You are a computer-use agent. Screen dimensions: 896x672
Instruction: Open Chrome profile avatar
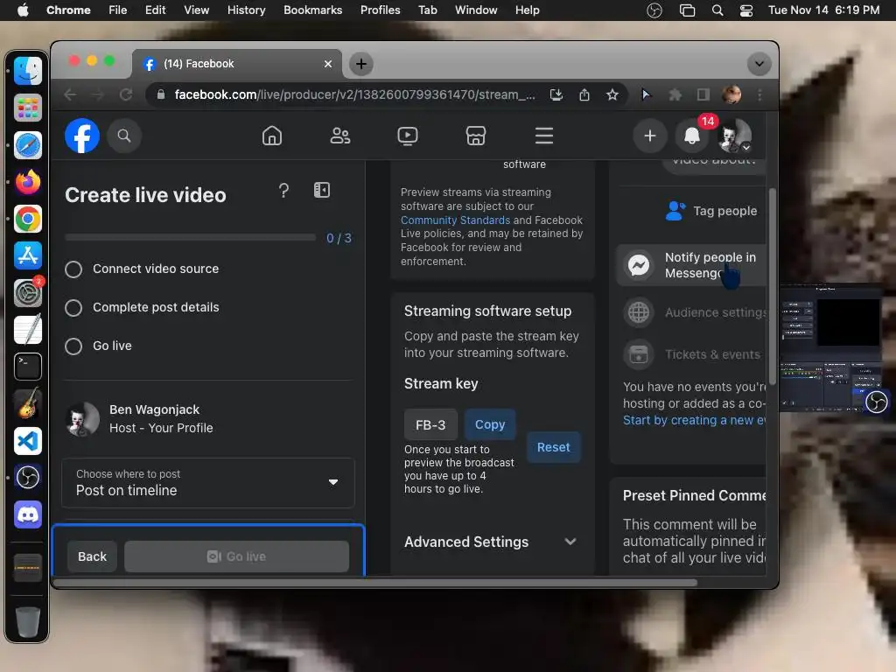click(x=731, y=94)
